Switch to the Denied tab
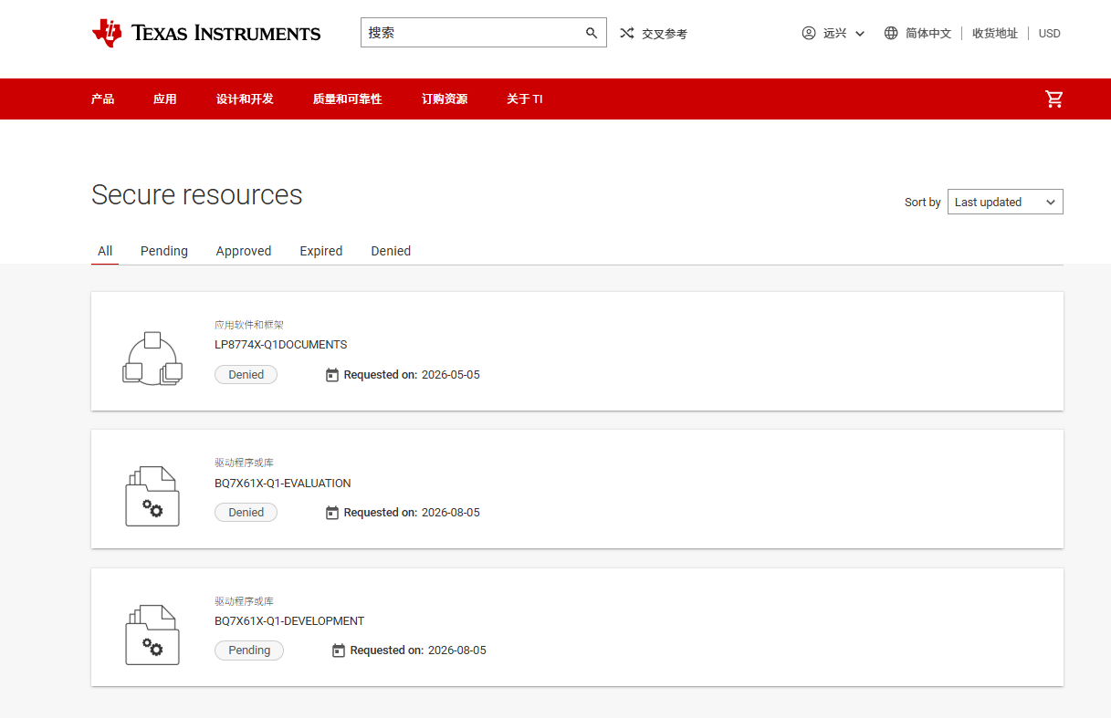 coord(391,251)
